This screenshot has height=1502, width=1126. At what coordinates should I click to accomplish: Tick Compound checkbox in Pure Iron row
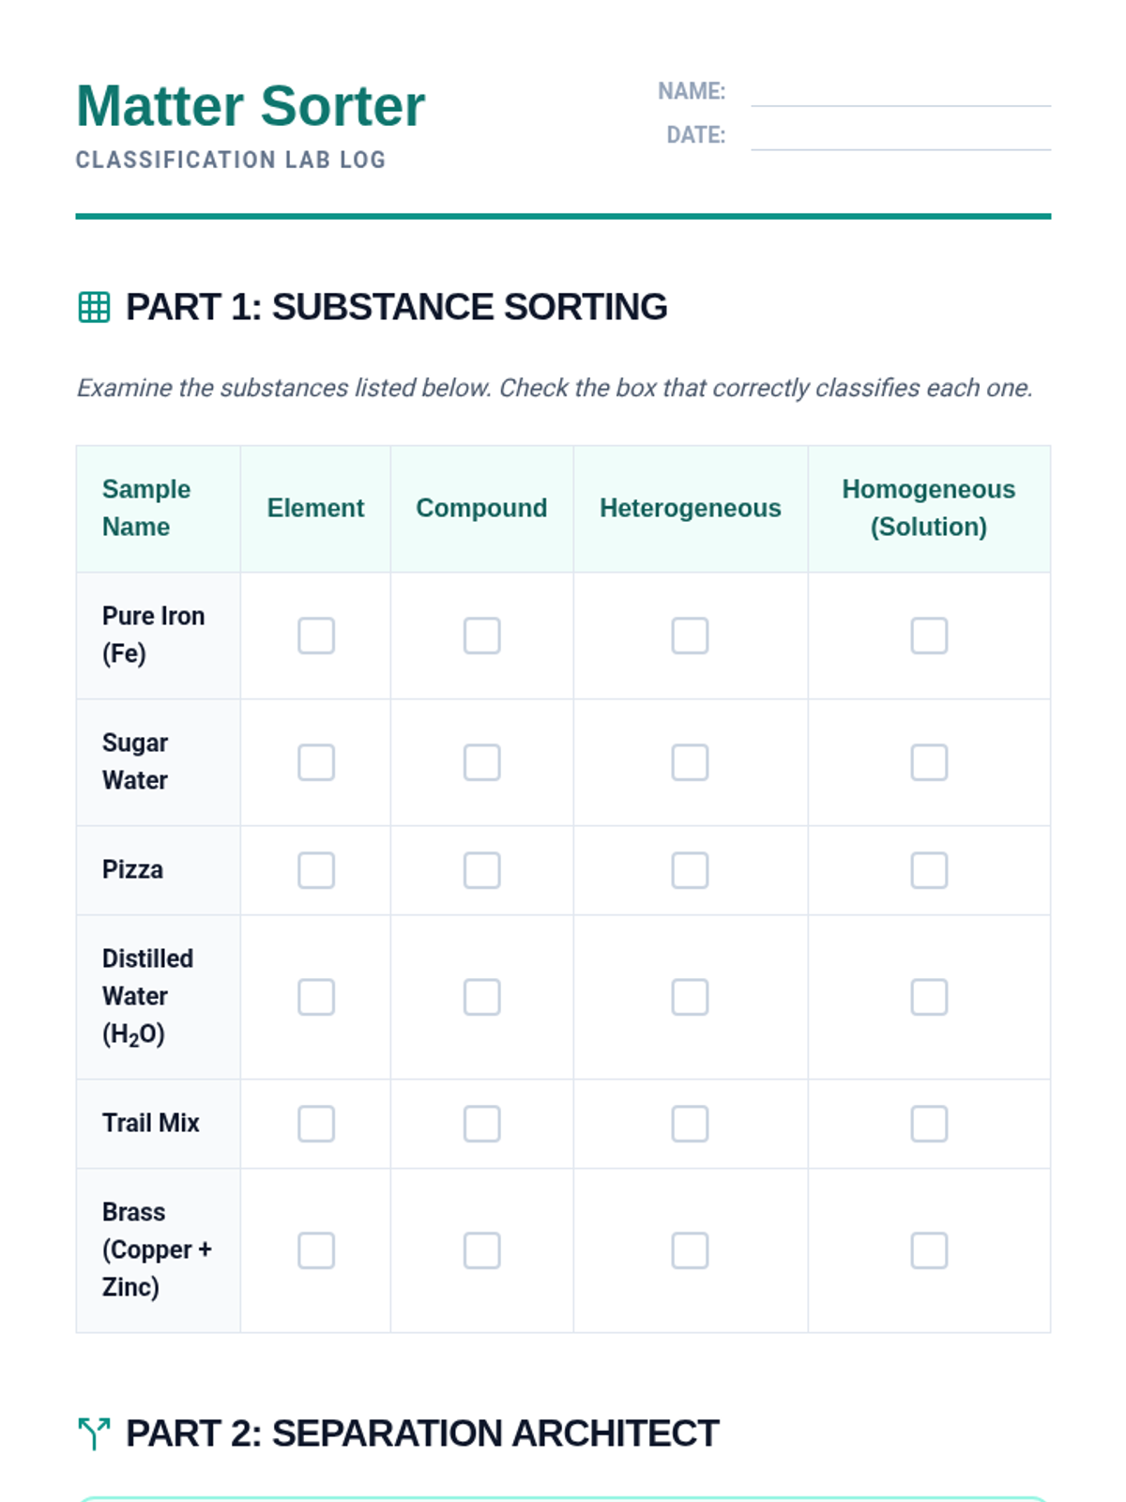tap(481, 636)
